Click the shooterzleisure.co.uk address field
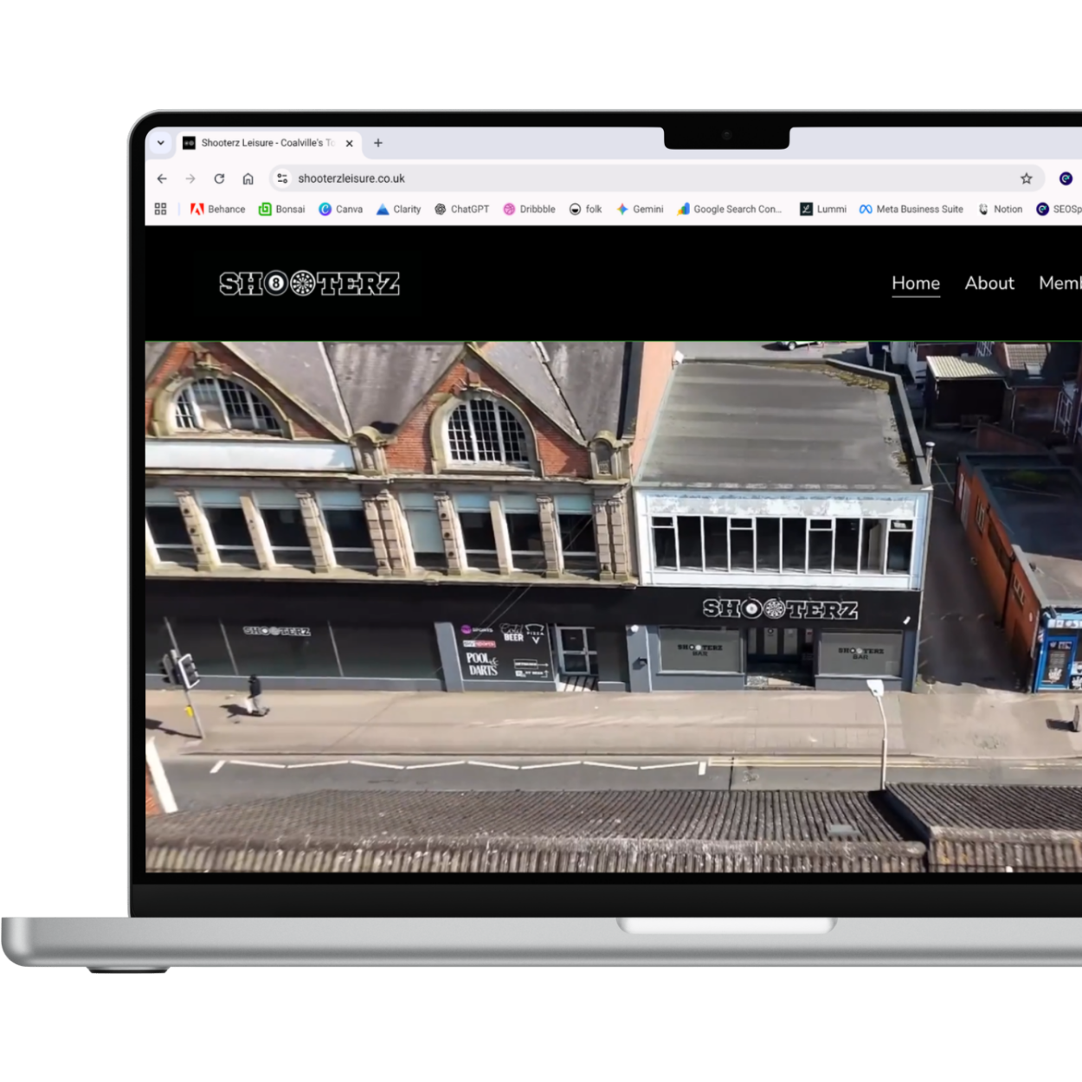The image size is (1082, 1082). click(656, 178)
